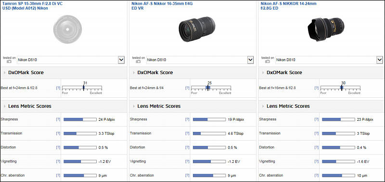Collapse DxOMark Score section for Nikon 16-35mm

[x=134, y=73]
